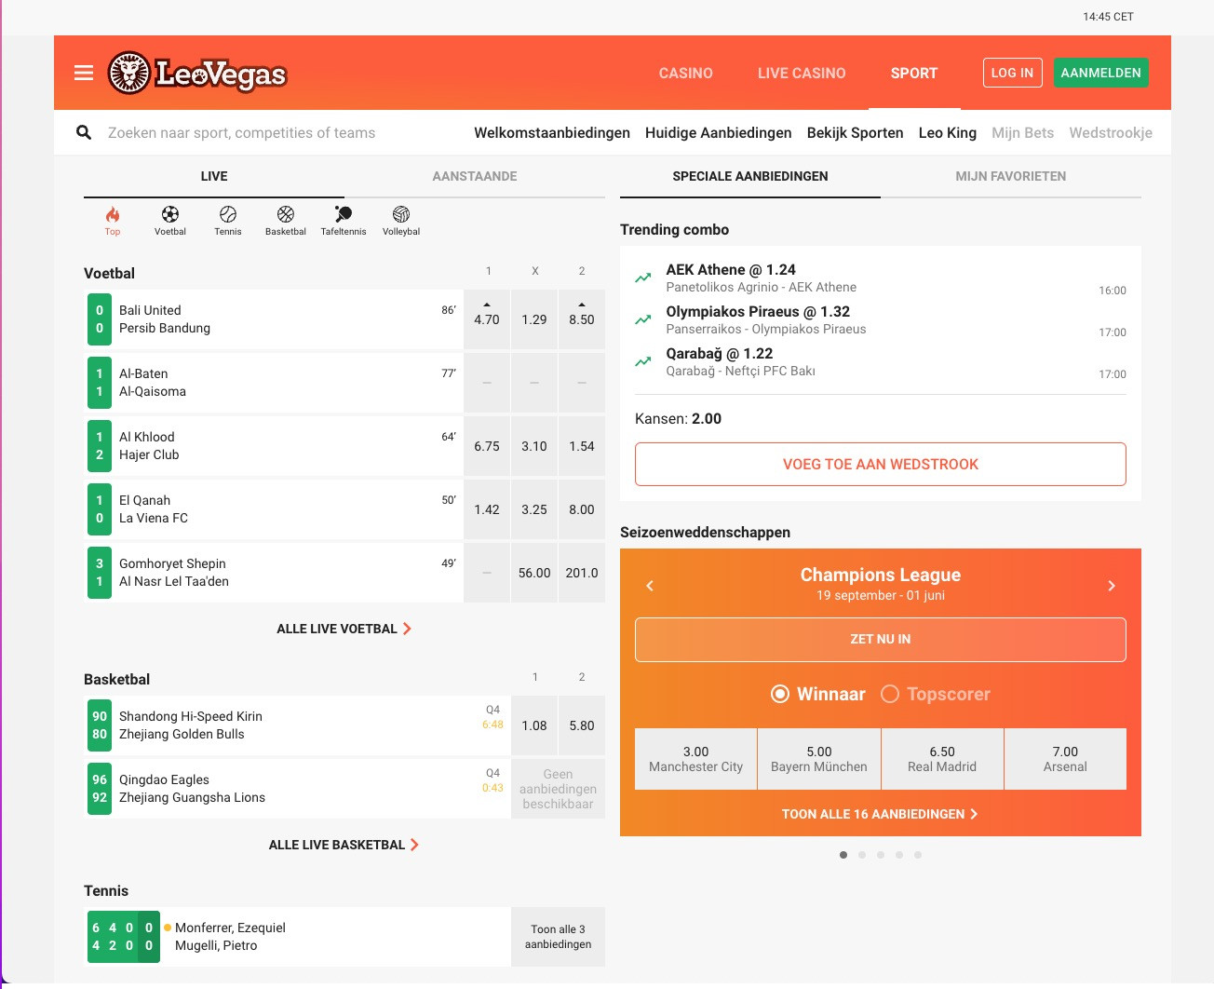
Task: Open the Basketbal sport category
Action: tap(285, 221)
